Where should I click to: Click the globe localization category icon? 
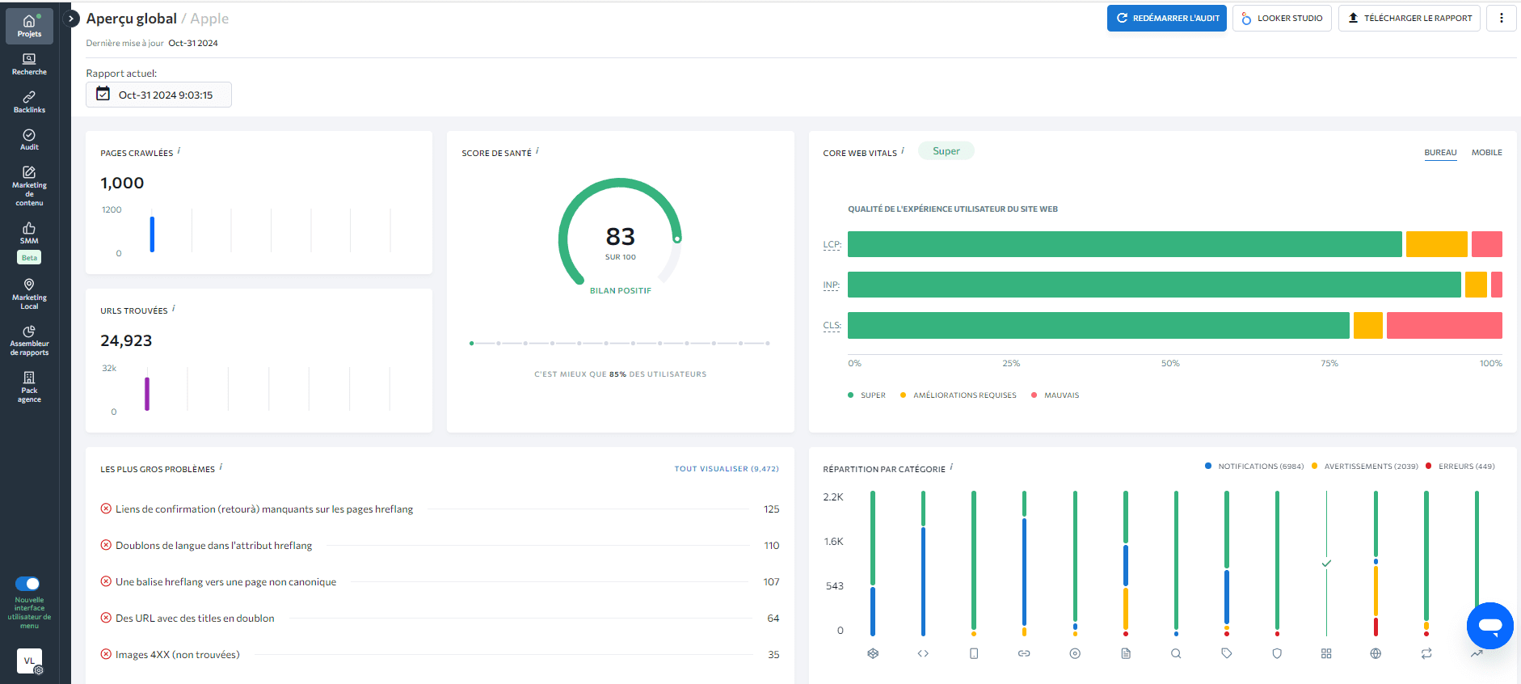(x=1376, y=653)
